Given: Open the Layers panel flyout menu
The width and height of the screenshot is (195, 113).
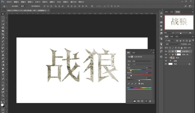Looking at the screenshot, I should [193, 36].
